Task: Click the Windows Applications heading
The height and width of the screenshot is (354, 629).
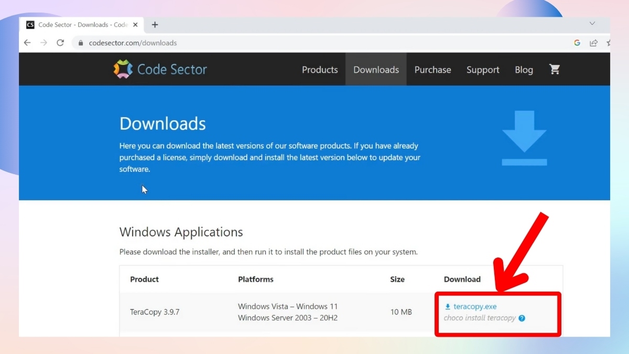Action: [181, 232]
